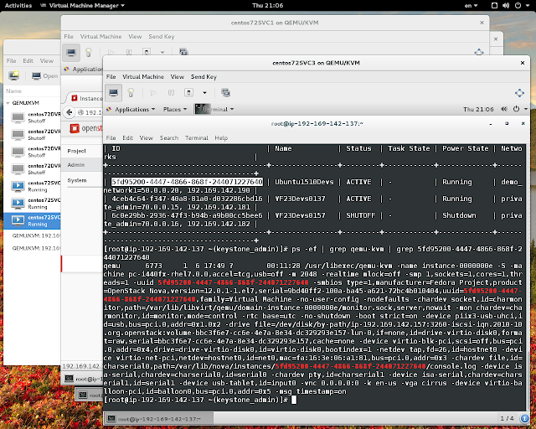
Task: Open Activities overview in top bar
Action: click(x=18, y=6)
